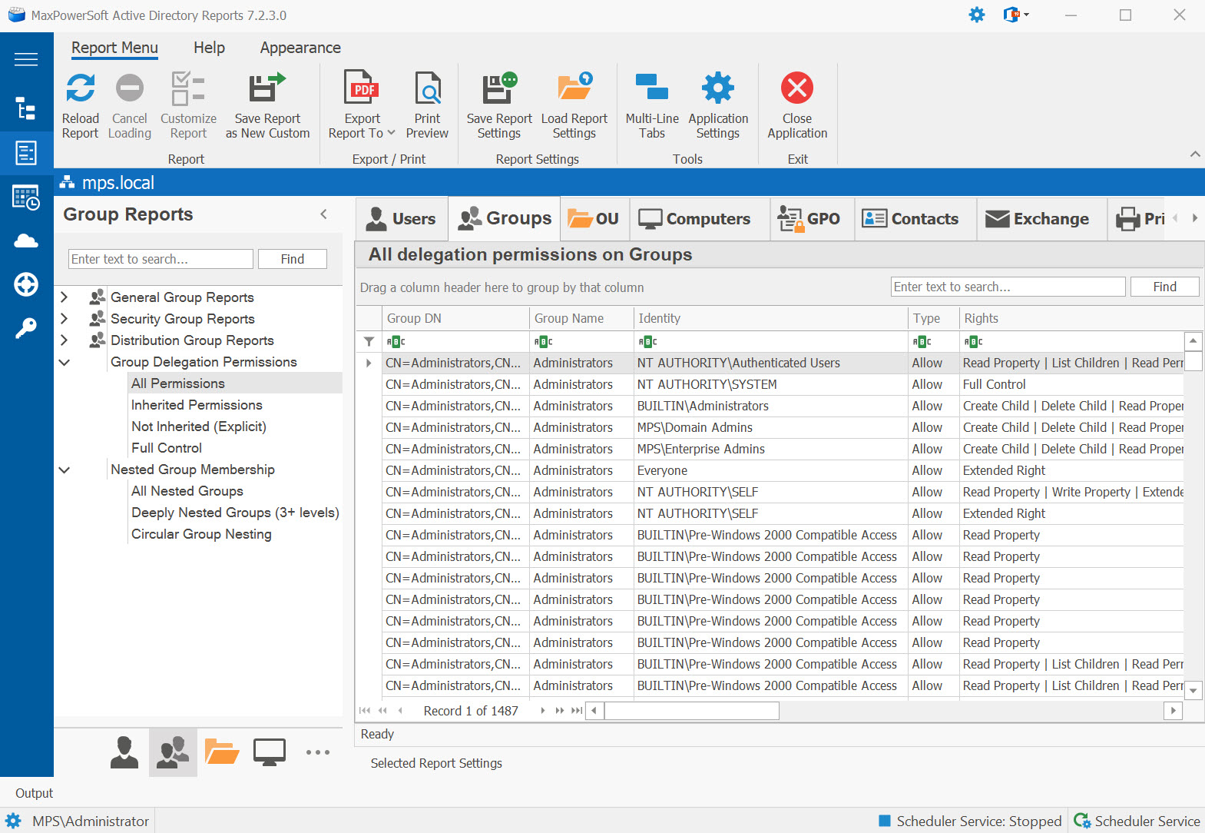
Task: Open the cloud sidebar icon
Action: [x=26, y=241]
